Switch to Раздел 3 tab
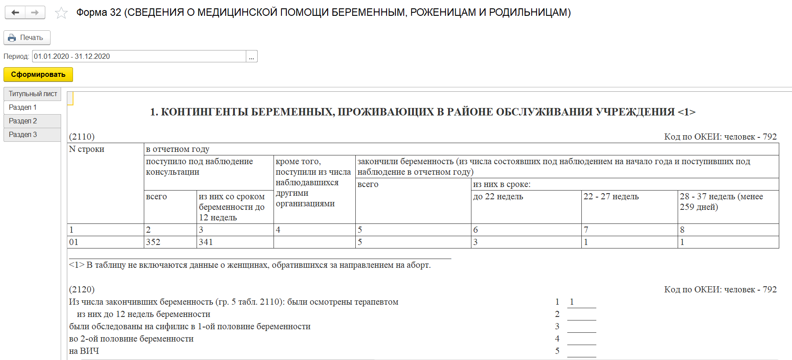This screenshot has height=360, width=792. [x=33, y=135]
